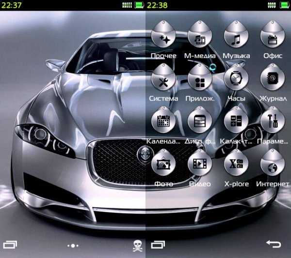Tap the battery indicator next to 22:38
Image resolution: width=291 pixels, height=258 pixels.
coord(285,5)
